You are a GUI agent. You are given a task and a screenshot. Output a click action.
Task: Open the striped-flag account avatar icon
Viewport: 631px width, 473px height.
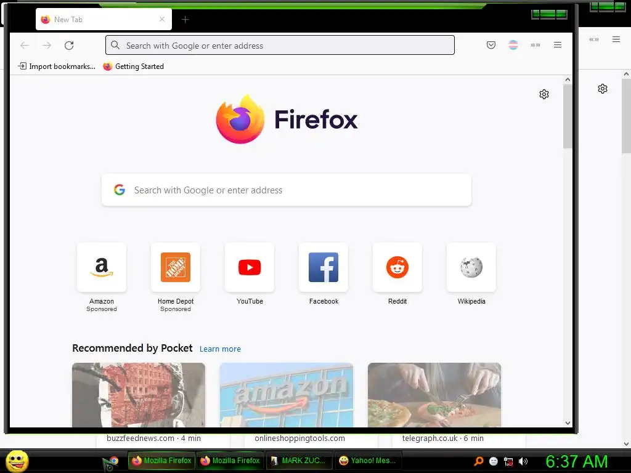pos(513,45)
